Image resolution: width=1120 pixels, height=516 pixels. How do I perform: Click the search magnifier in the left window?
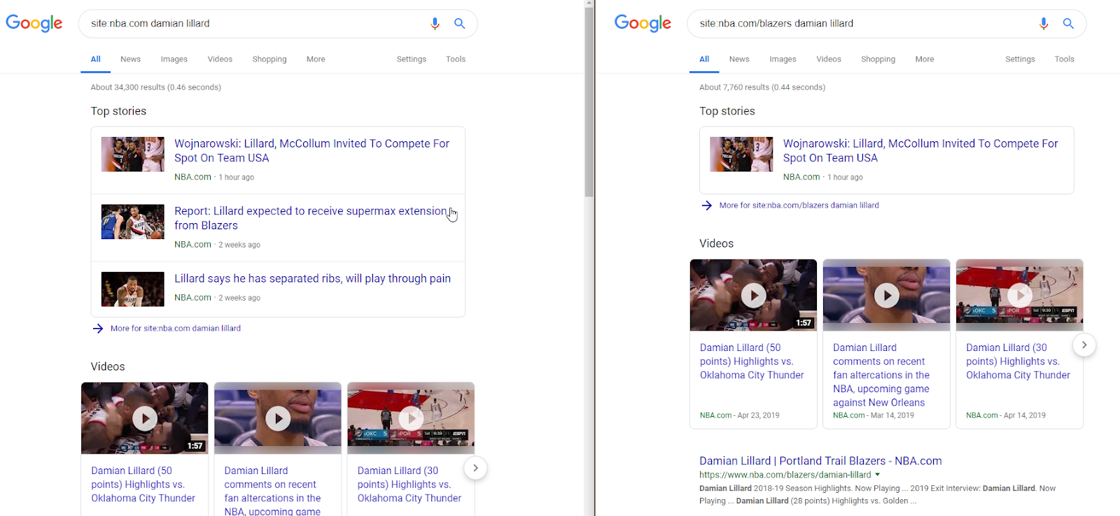pyautogui.click(x=460, y=24)
